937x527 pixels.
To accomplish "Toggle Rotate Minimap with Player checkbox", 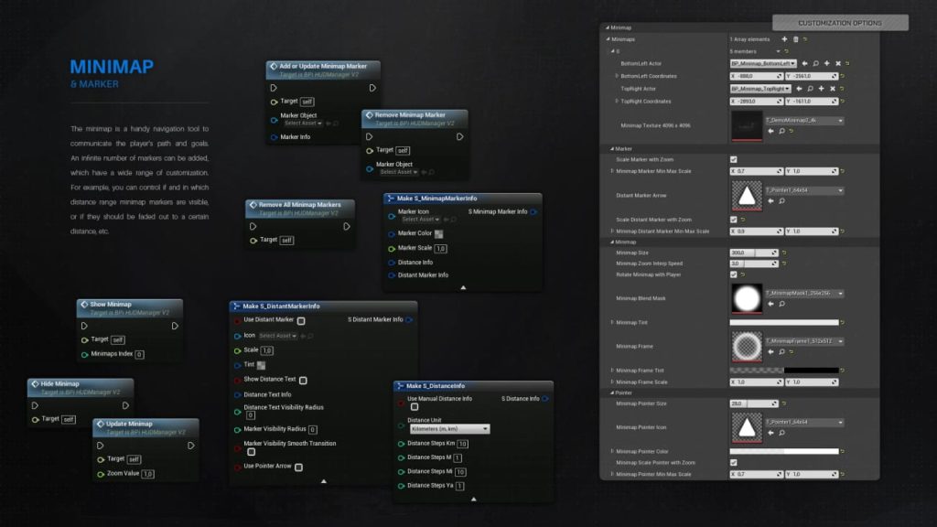I will point(733,274).
